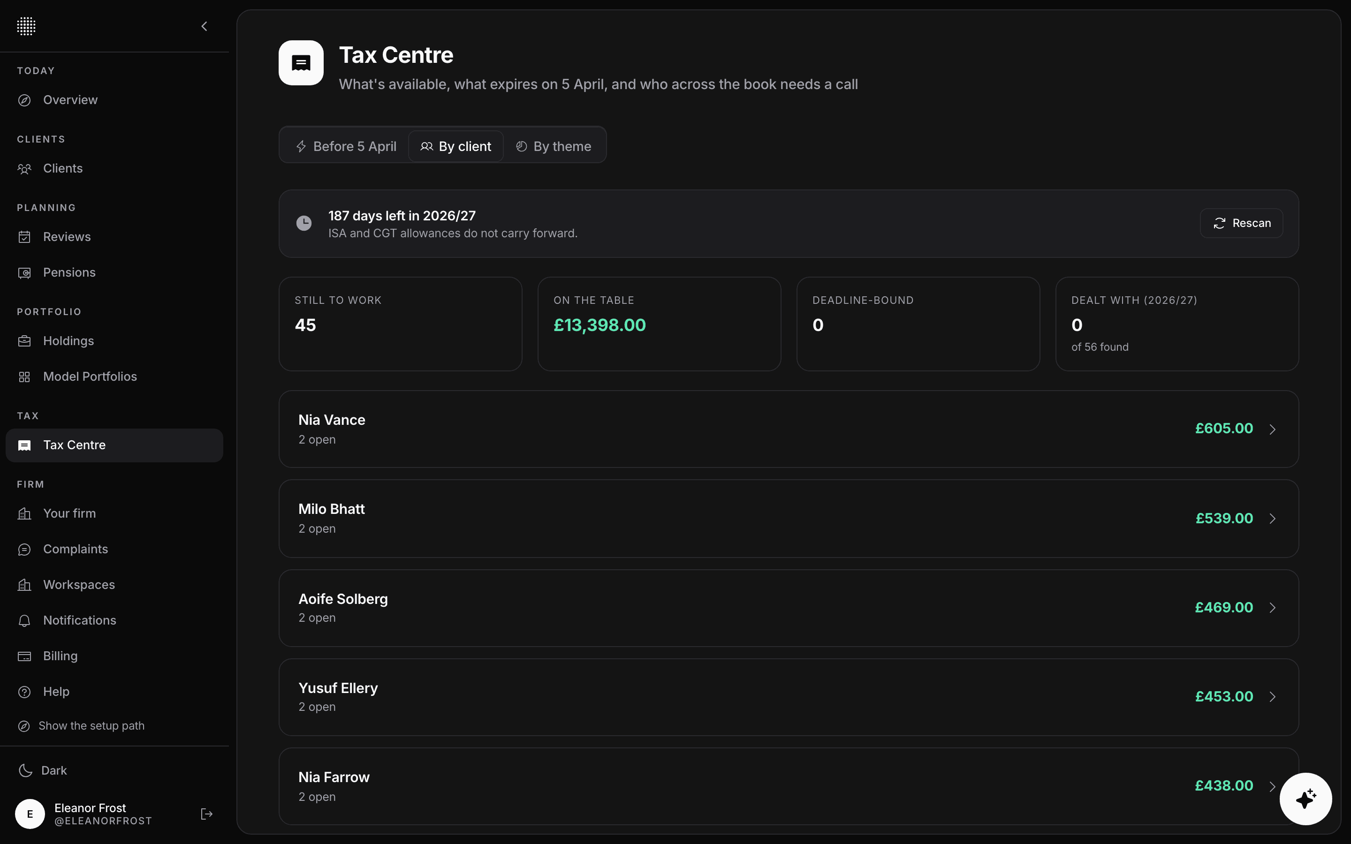Click the Holdings briefcase icon
Viewport: 1351px width, 844px height.
point(24,341)
